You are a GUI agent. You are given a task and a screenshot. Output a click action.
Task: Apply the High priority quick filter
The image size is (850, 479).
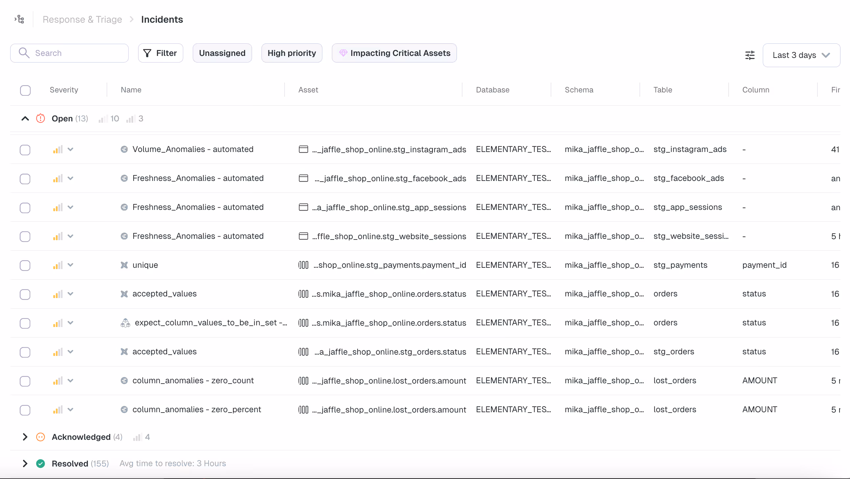[292, 53]
